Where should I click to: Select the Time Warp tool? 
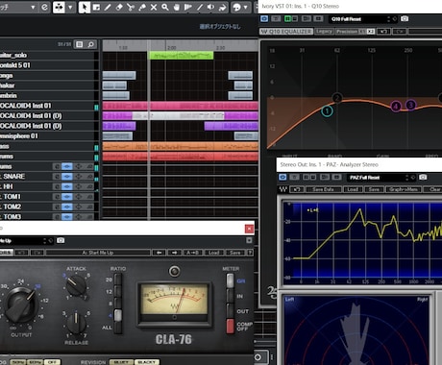tap(188, 8)
